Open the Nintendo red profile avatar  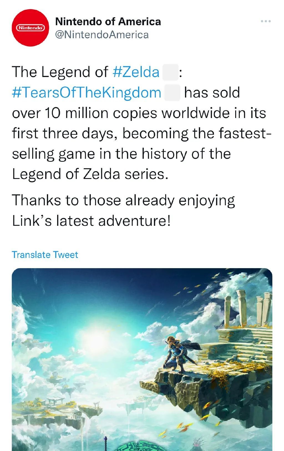pyautogui.click(x=31, y=28)
